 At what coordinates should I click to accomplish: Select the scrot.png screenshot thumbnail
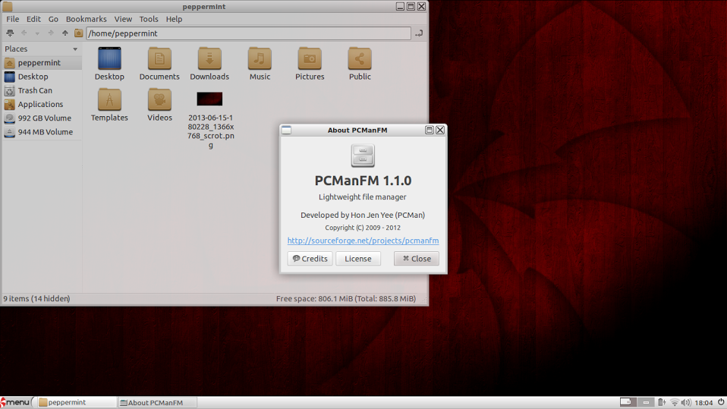point(209,99)
